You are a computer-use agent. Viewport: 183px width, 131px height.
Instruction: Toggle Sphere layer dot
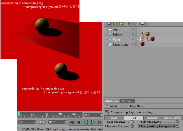pyautogui.click(x=133, y=34)
